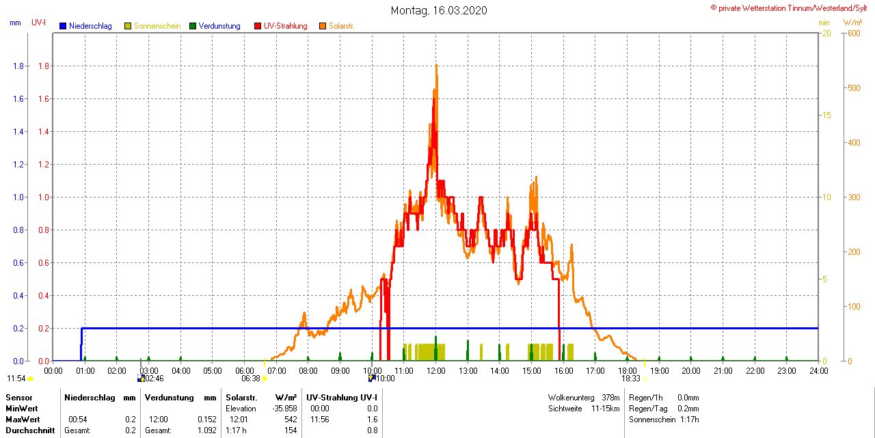Click the 12:00 x-axis time label
Viewport: 875px width, 438px height.
pos(435,370)
